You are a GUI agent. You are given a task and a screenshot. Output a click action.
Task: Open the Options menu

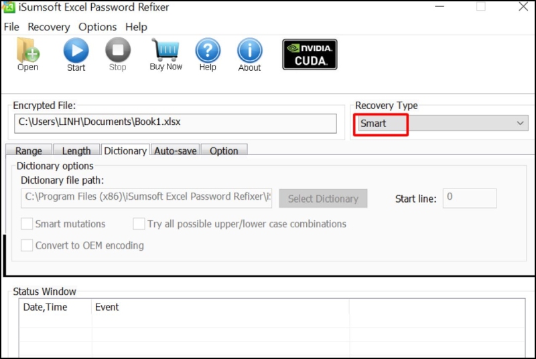(97, 27)
